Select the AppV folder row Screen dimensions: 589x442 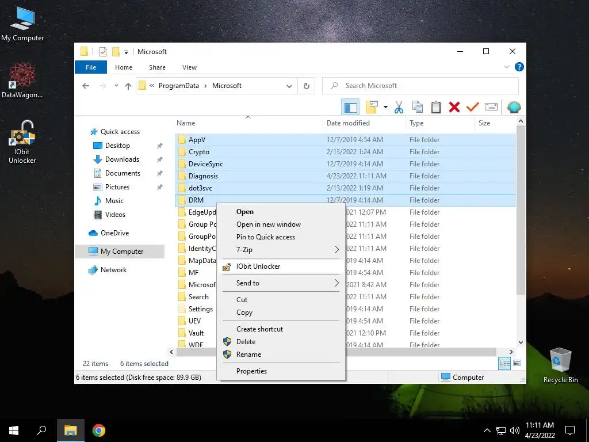(x=345, y=140)
